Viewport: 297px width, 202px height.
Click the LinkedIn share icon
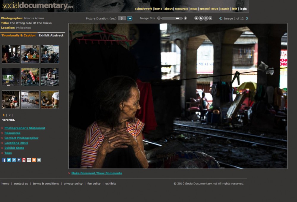tap(14, 160)
